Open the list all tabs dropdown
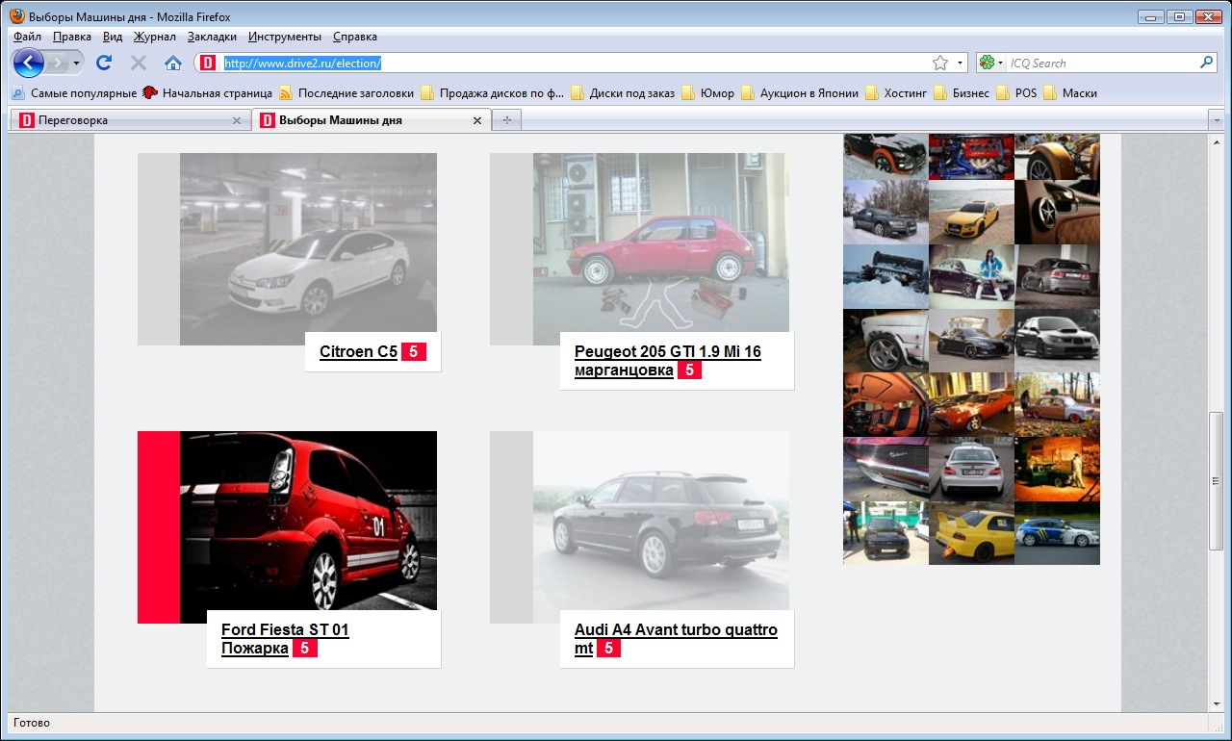 pyautogui.click(x=1216, y=120)
